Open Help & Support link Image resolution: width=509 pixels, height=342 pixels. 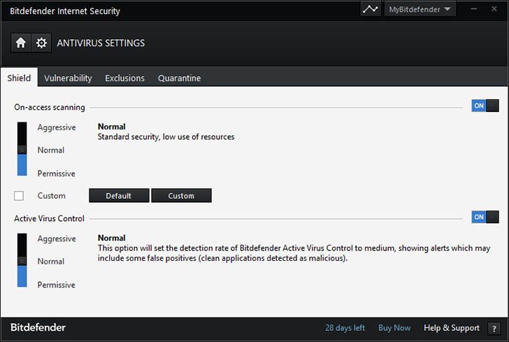[452, 327]
